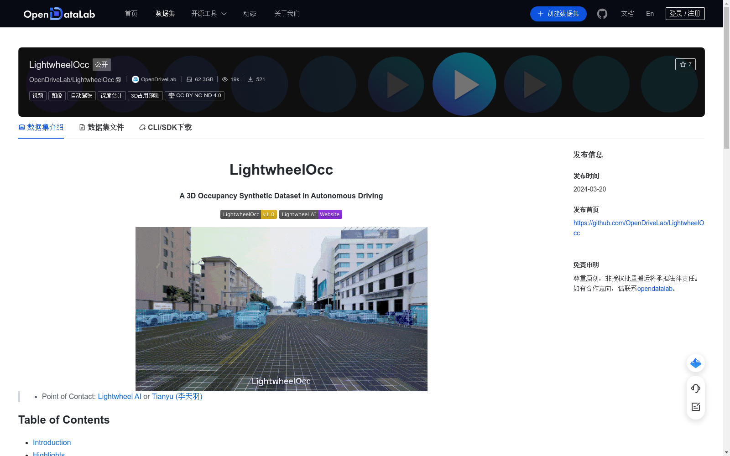This screenshot has width=730, height=456.
Task: Open the Lightwheel AI Website badge
Action: click(x=311, y=214)
